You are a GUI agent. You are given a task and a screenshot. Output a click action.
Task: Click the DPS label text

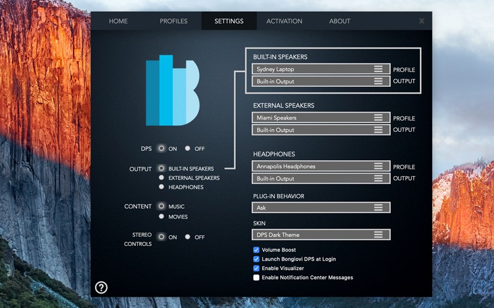pos(146,148)
